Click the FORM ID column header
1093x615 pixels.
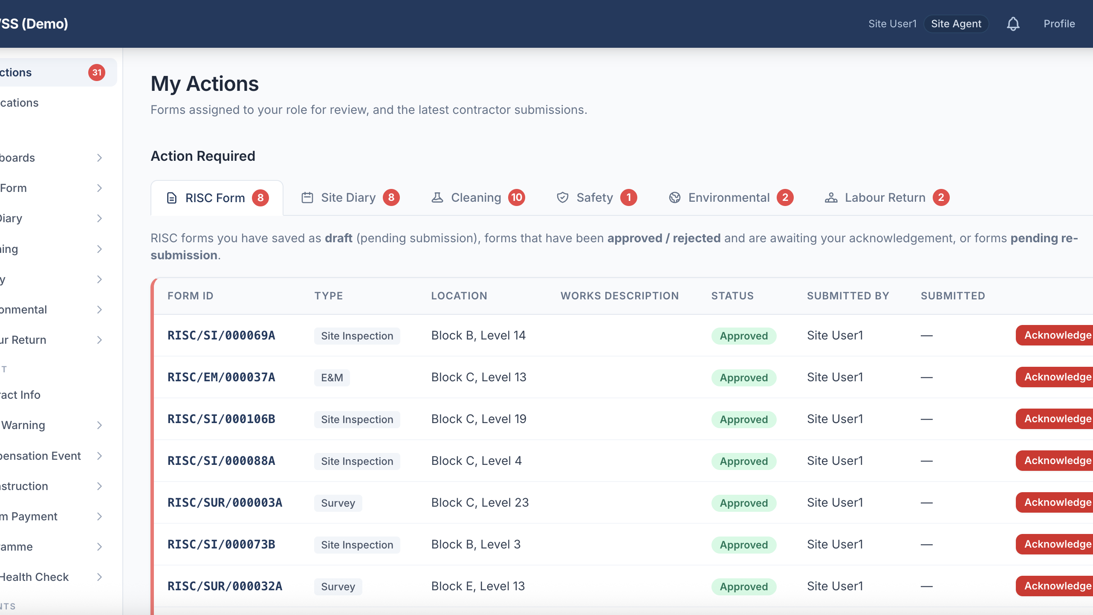coord(190,296)
